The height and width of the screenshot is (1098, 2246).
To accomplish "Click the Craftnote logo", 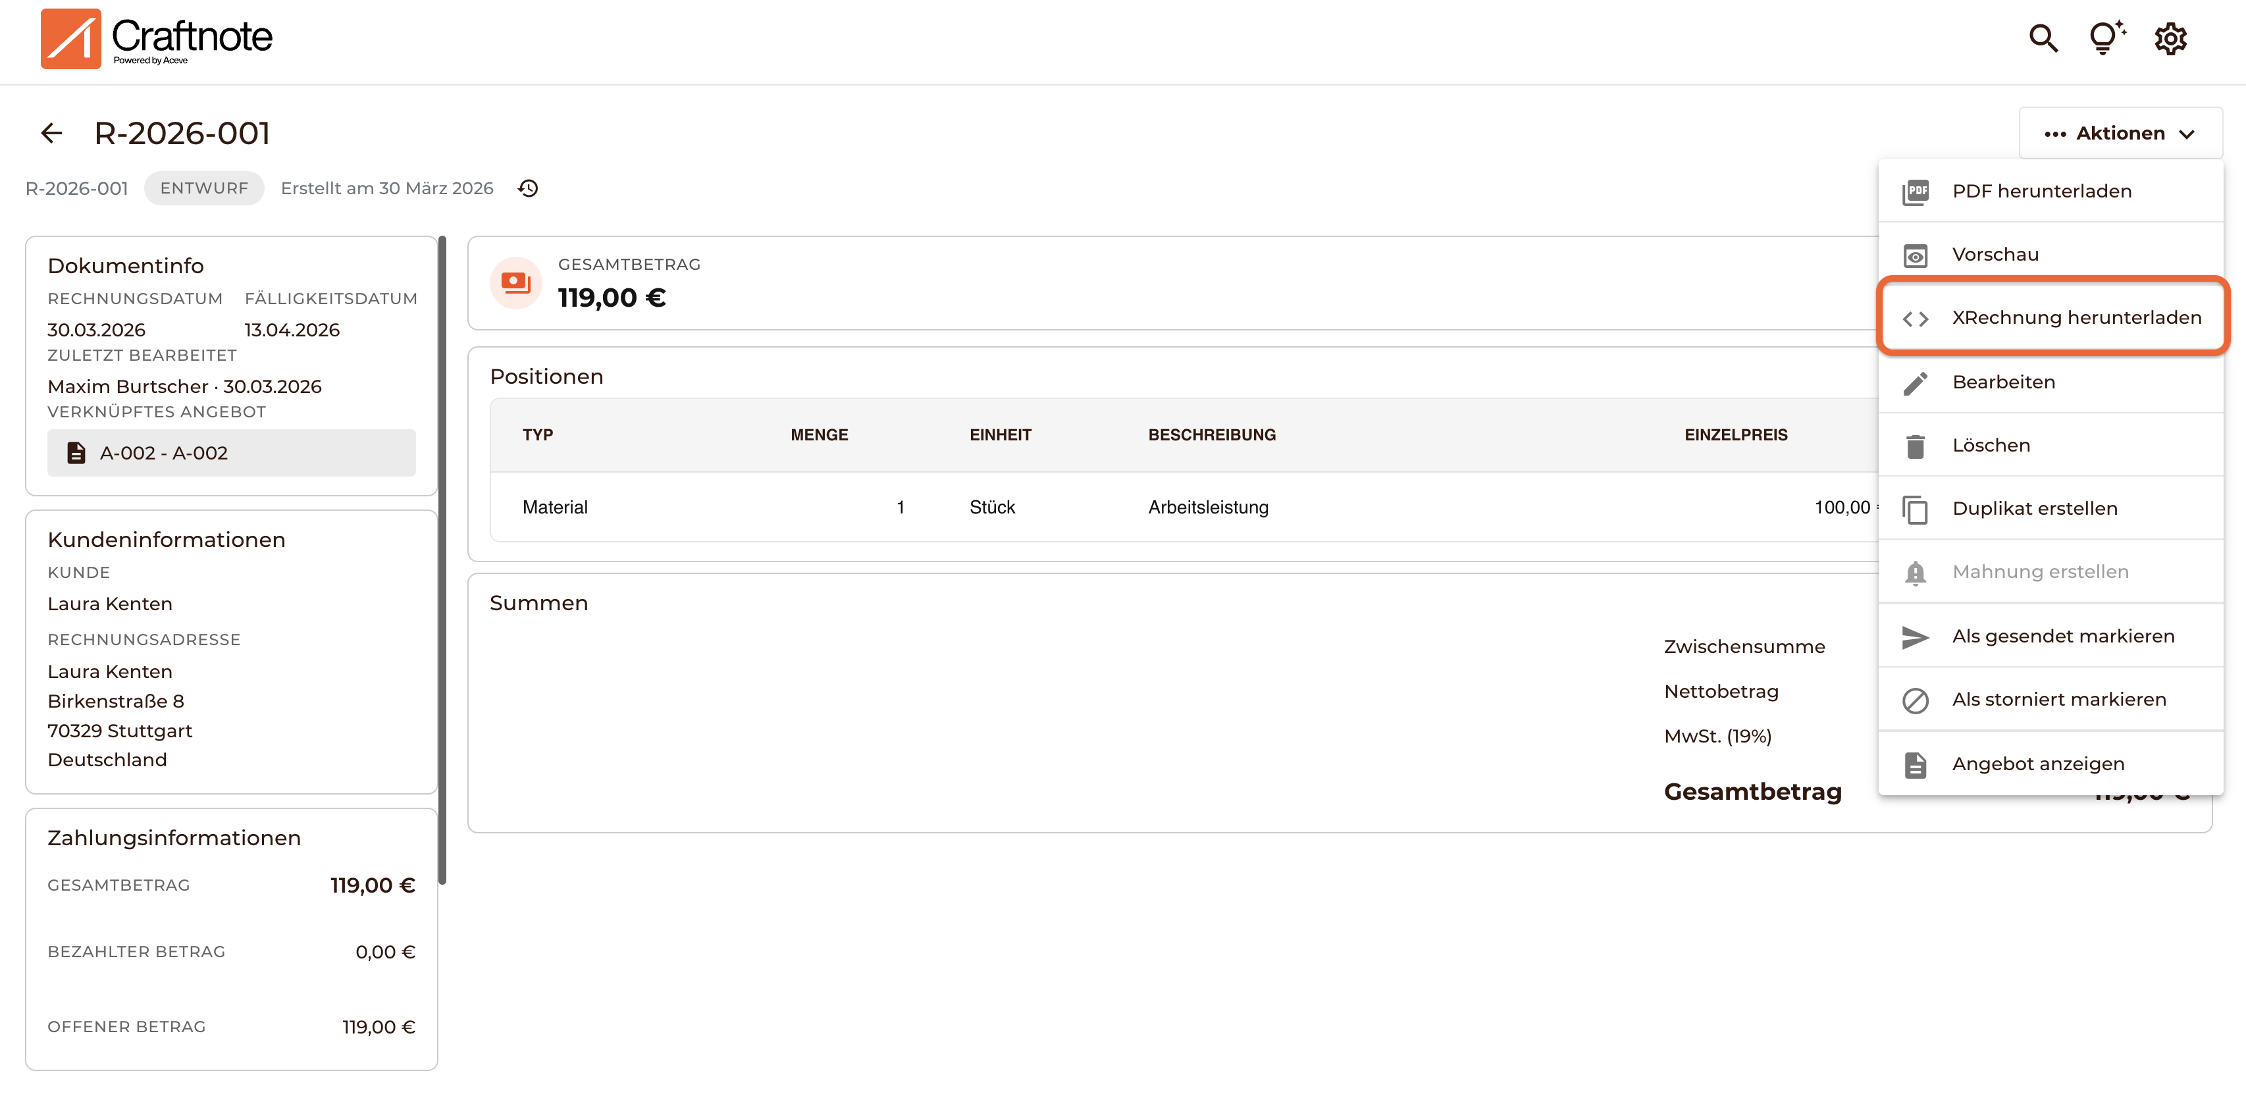I will (157, 38).
